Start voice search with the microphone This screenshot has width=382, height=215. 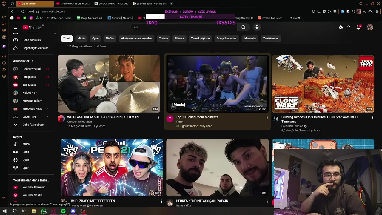(257, 27)
